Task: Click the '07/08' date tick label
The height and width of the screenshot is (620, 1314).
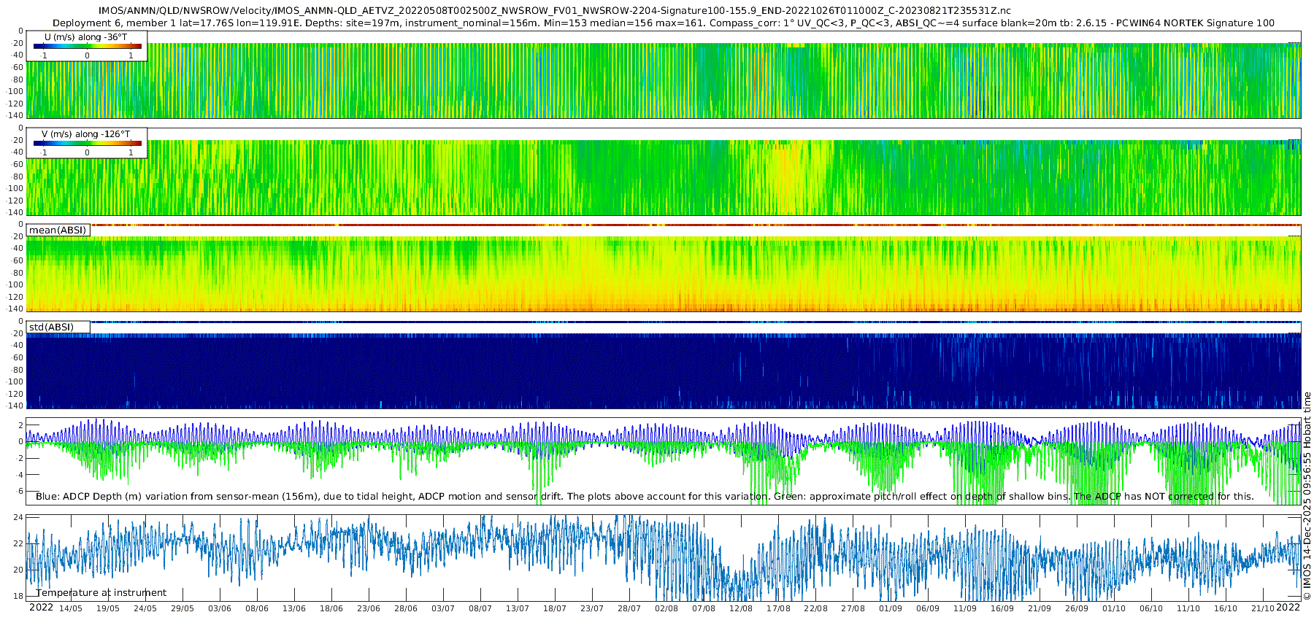Action: [704, 608]
